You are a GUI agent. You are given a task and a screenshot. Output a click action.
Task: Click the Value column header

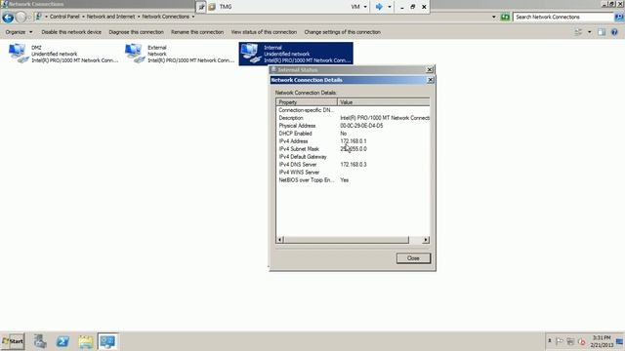pos(384,102)
